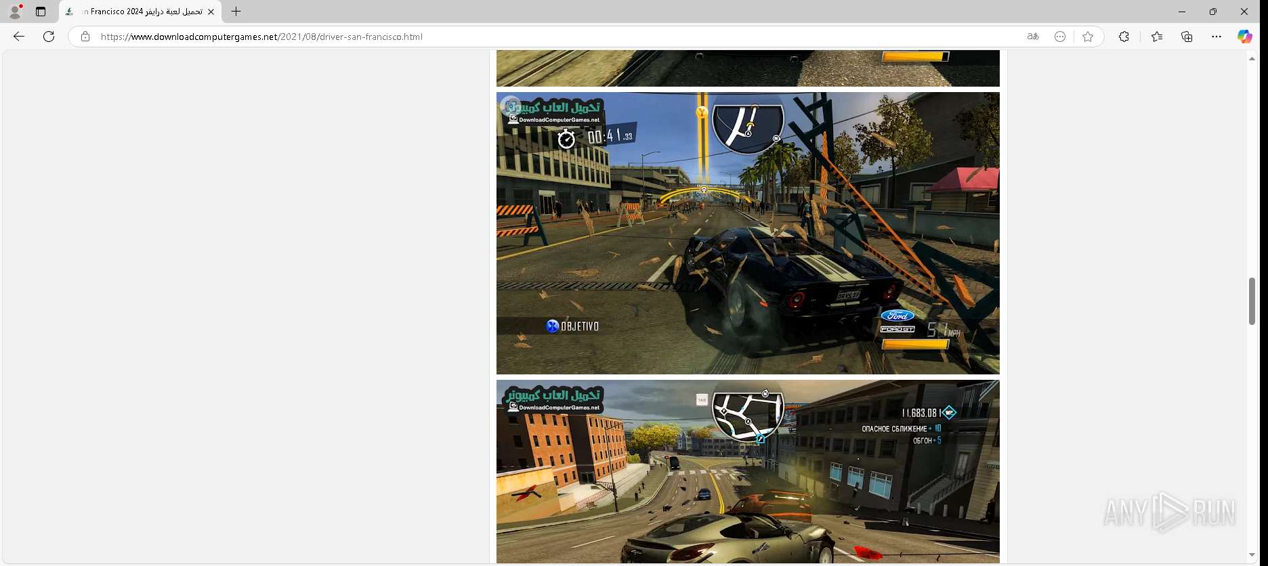Open Settings and more menu

1217,37
